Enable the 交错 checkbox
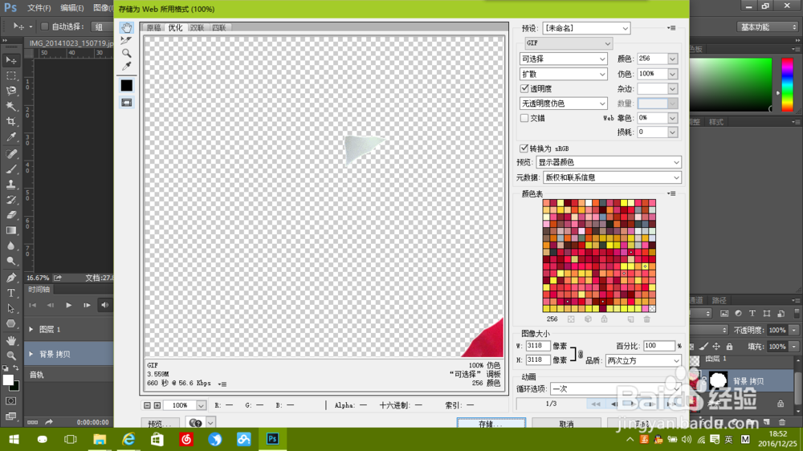The height and width of the screenshot is (451, 803). 524,118
